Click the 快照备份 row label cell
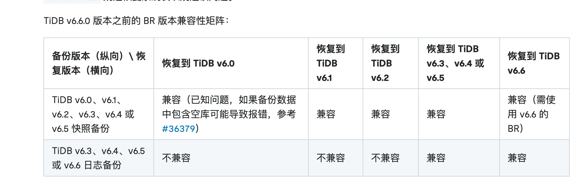This screenshot has height=190, width=588. point(93,114)
